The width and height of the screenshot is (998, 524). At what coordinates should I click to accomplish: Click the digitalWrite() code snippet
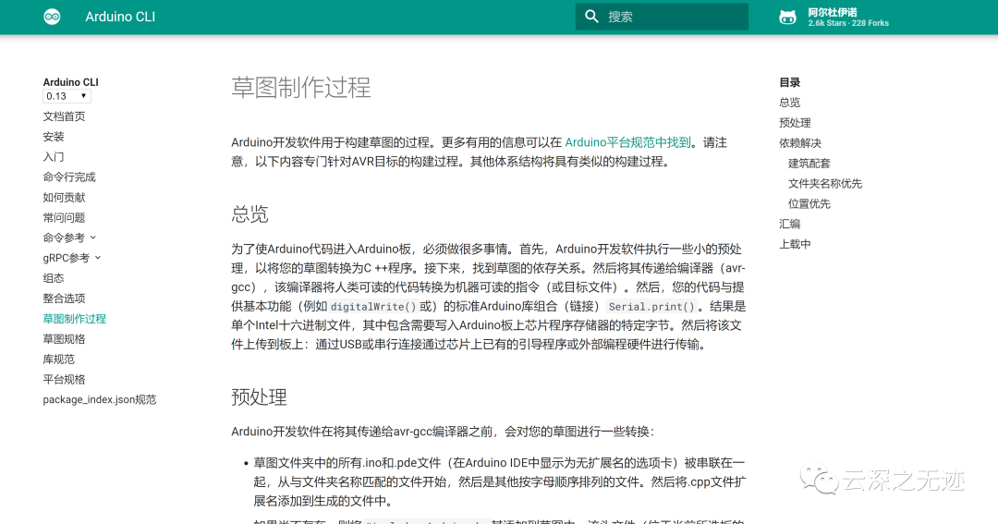tap(373, 306)
